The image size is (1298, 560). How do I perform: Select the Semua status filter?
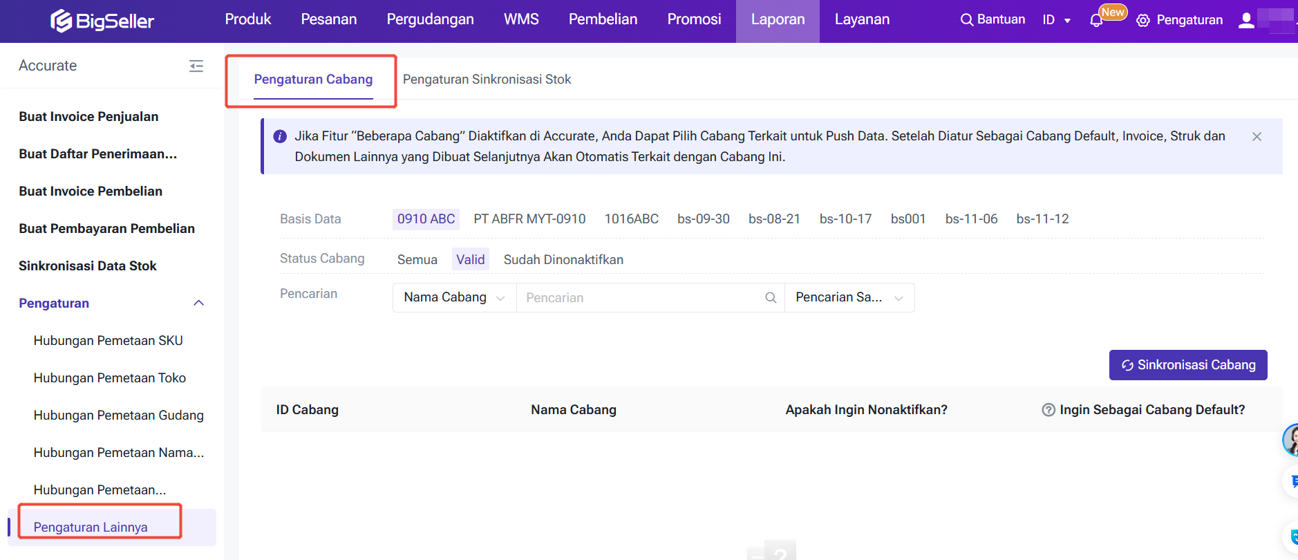417,260
